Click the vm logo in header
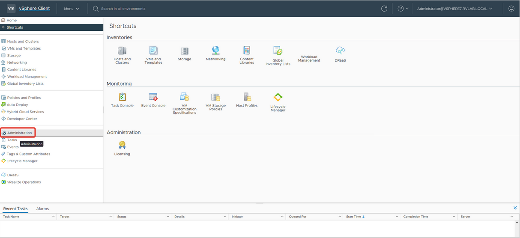520x238 pixels. tap(11, 9)
